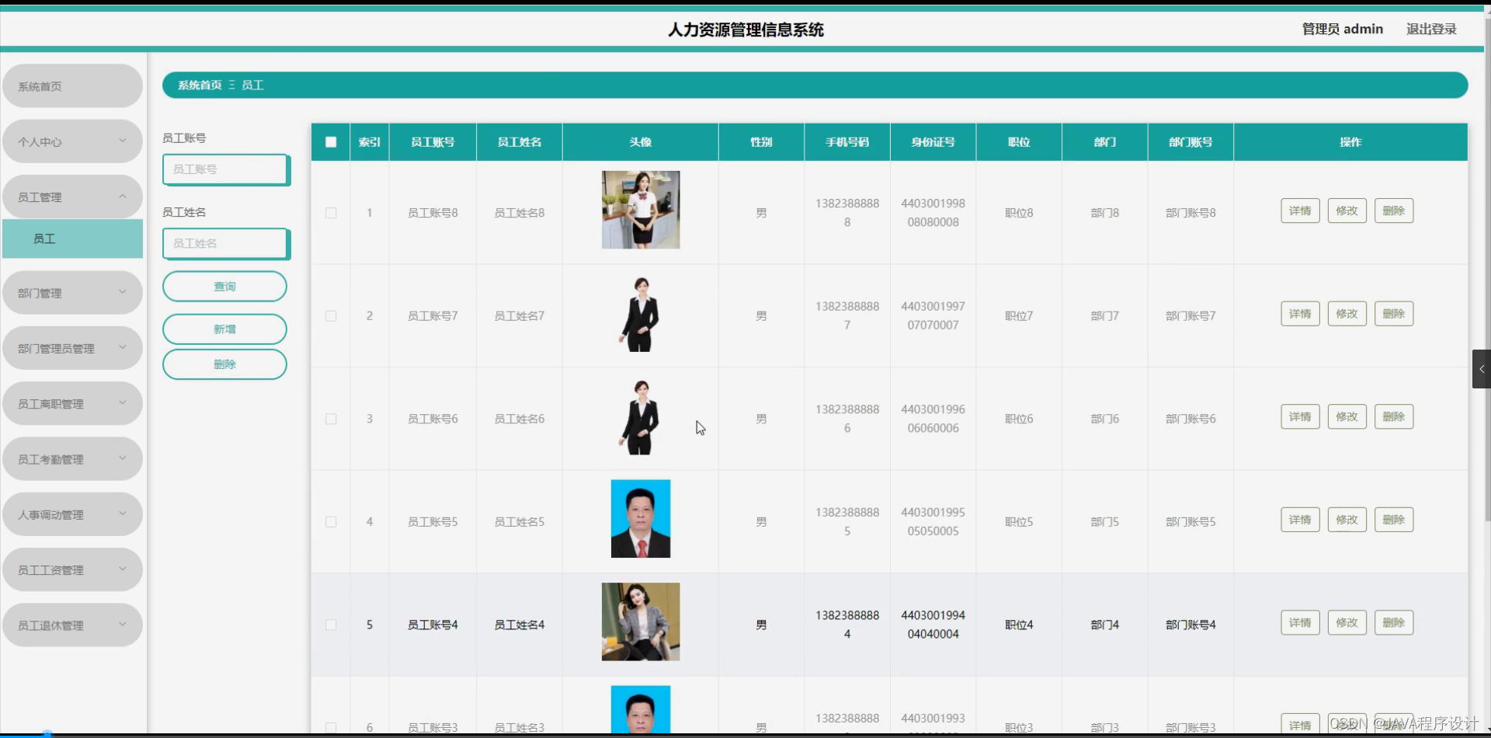This screenshot has height=738, width=1491.
Task: Click the 员工账号4 cell
Action: click(433, 625)
